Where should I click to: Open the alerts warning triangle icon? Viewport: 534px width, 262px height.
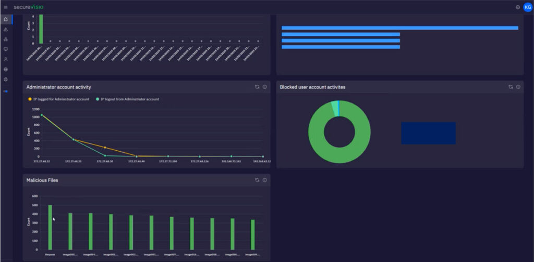click(x=5, y=30)
